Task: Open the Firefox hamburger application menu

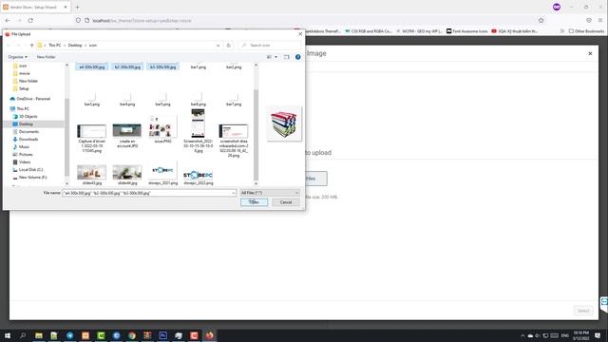Action: (x=600, y=20)
